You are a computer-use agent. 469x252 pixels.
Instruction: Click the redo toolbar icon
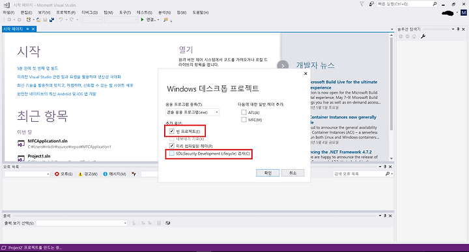point(72,20)
